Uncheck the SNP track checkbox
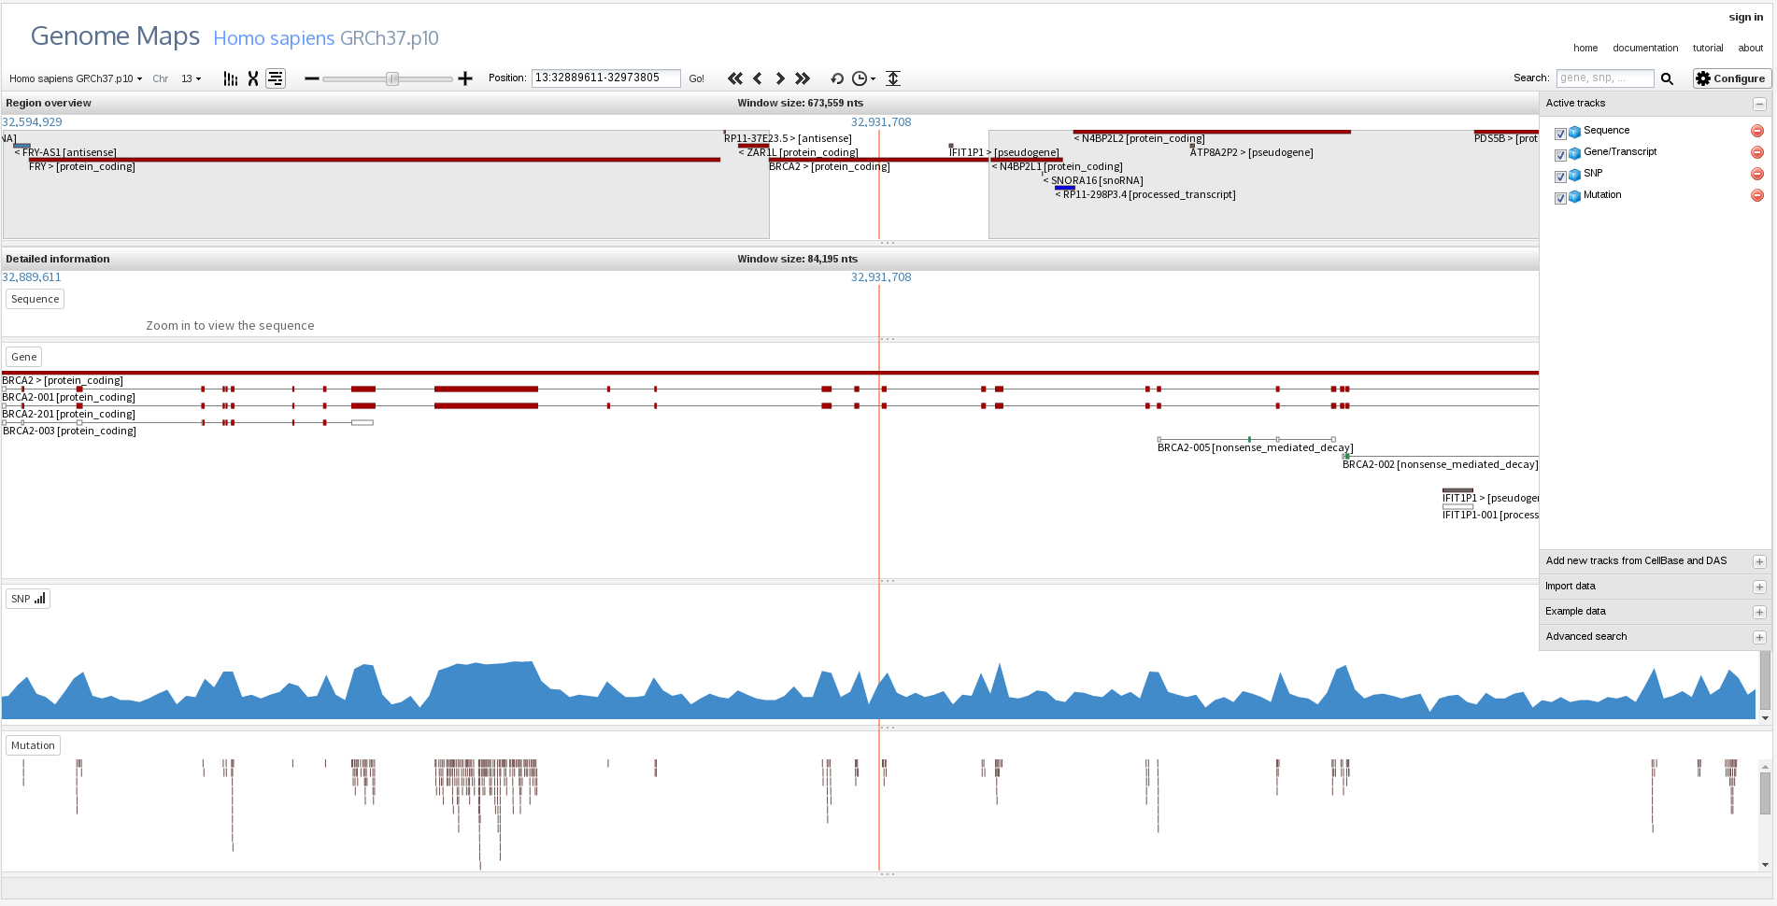1777x906 pixels. click(x=1560, y=177)
